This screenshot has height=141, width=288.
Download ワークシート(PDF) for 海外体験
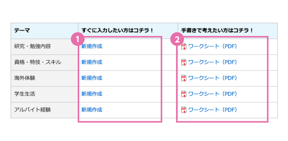213,78
